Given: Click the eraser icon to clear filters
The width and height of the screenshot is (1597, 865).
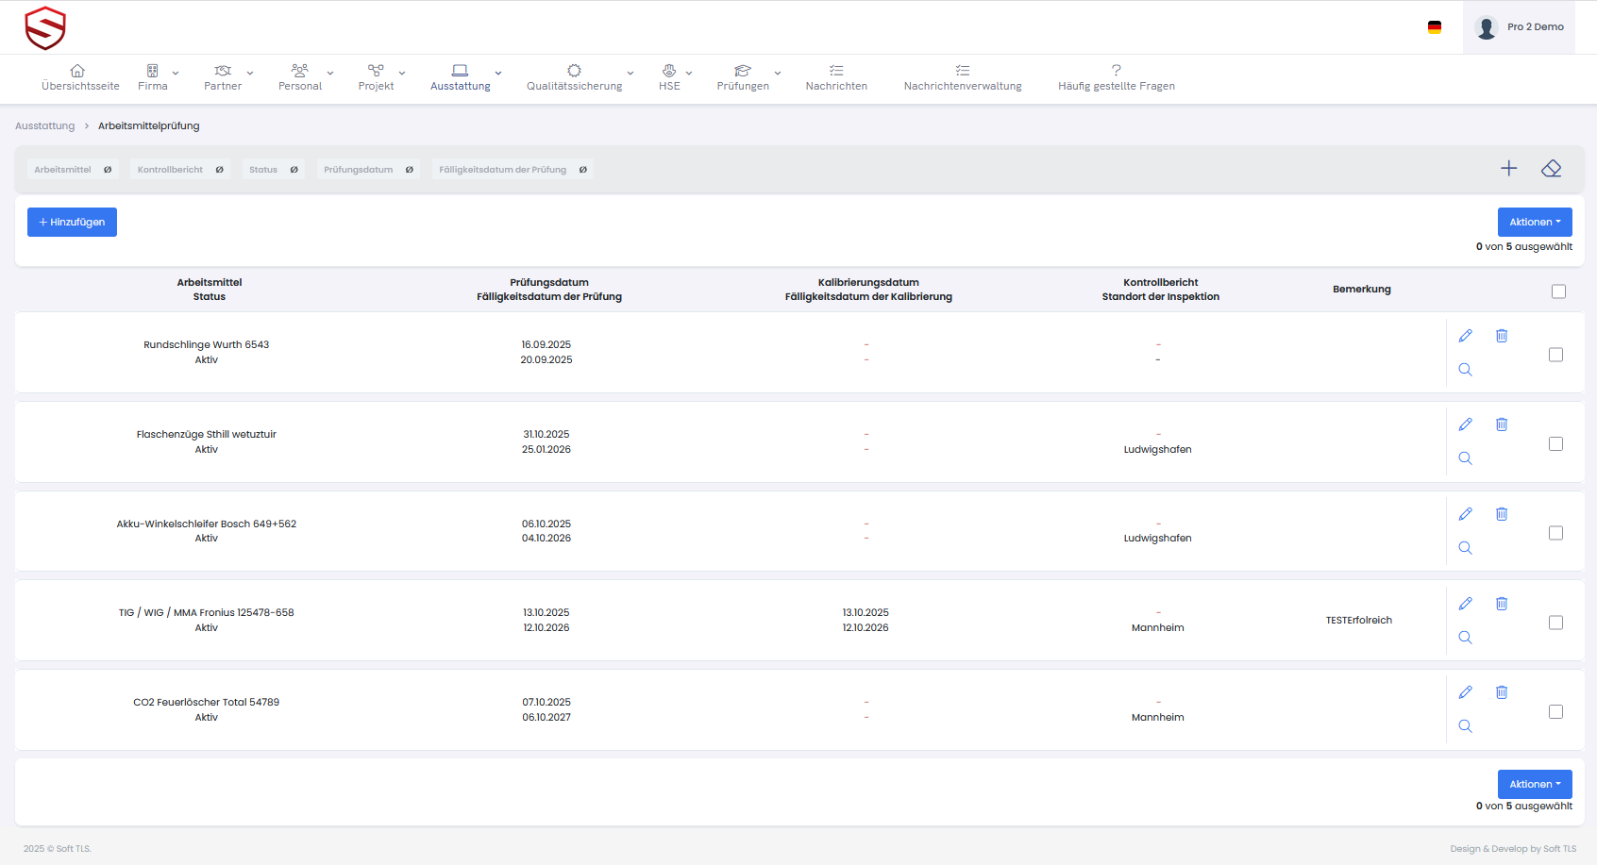Looking at the screenshot, I should click(x=1551, y=169).
